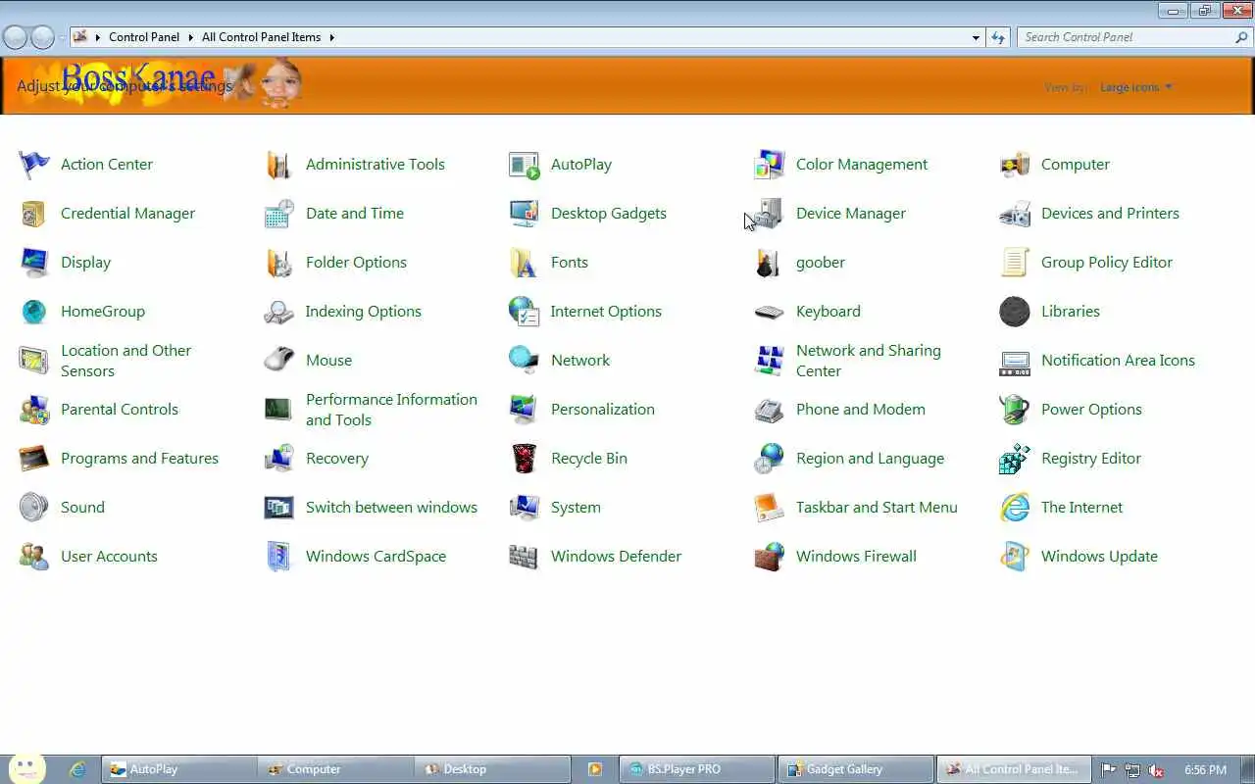
Task: Open the HomeGroup globe icon
Action: 34,312
